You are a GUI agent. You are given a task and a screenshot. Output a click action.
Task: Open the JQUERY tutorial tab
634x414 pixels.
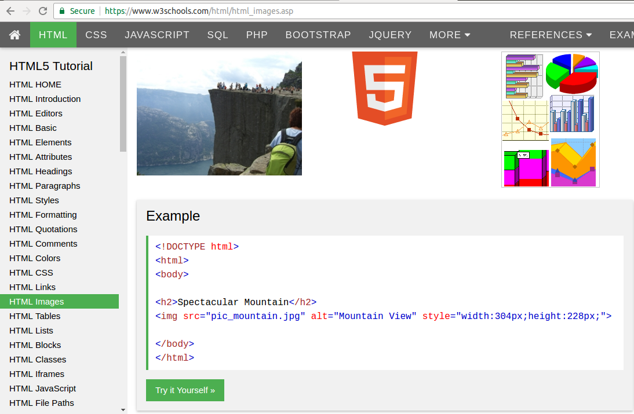[x=390, y=35]
